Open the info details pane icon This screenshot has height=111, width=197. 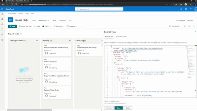pyautogui.click(x=189, y=26)
